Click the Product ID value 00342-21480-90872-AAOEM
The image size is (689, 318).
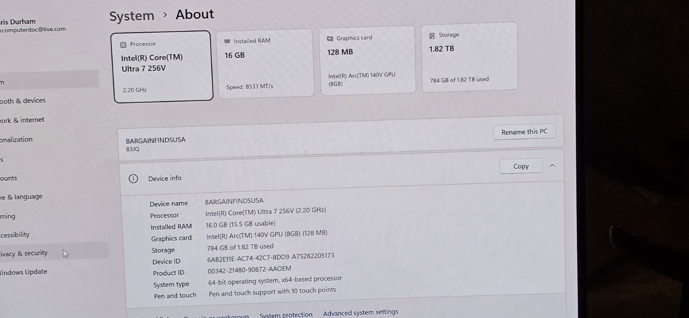(249, 270)
